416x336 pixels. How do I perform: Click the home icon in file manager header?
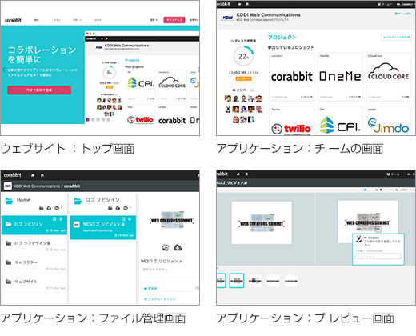(x=33, y=175)
